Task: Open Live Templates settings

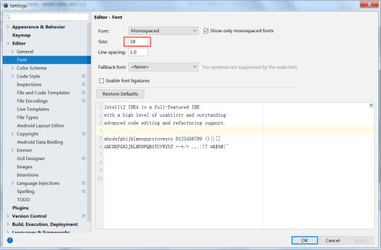Action: (33, 109)
